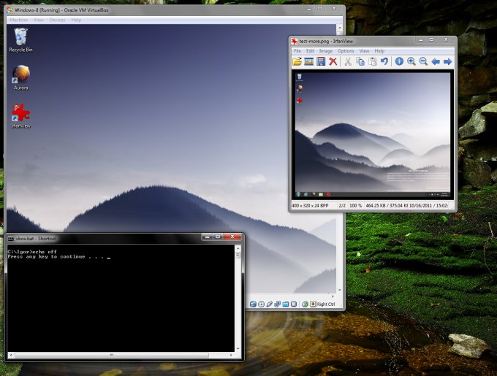Open the View menu in IrfanView
Image resolution: width=497 pixels, height=376 pixels.
click(364, 51)
